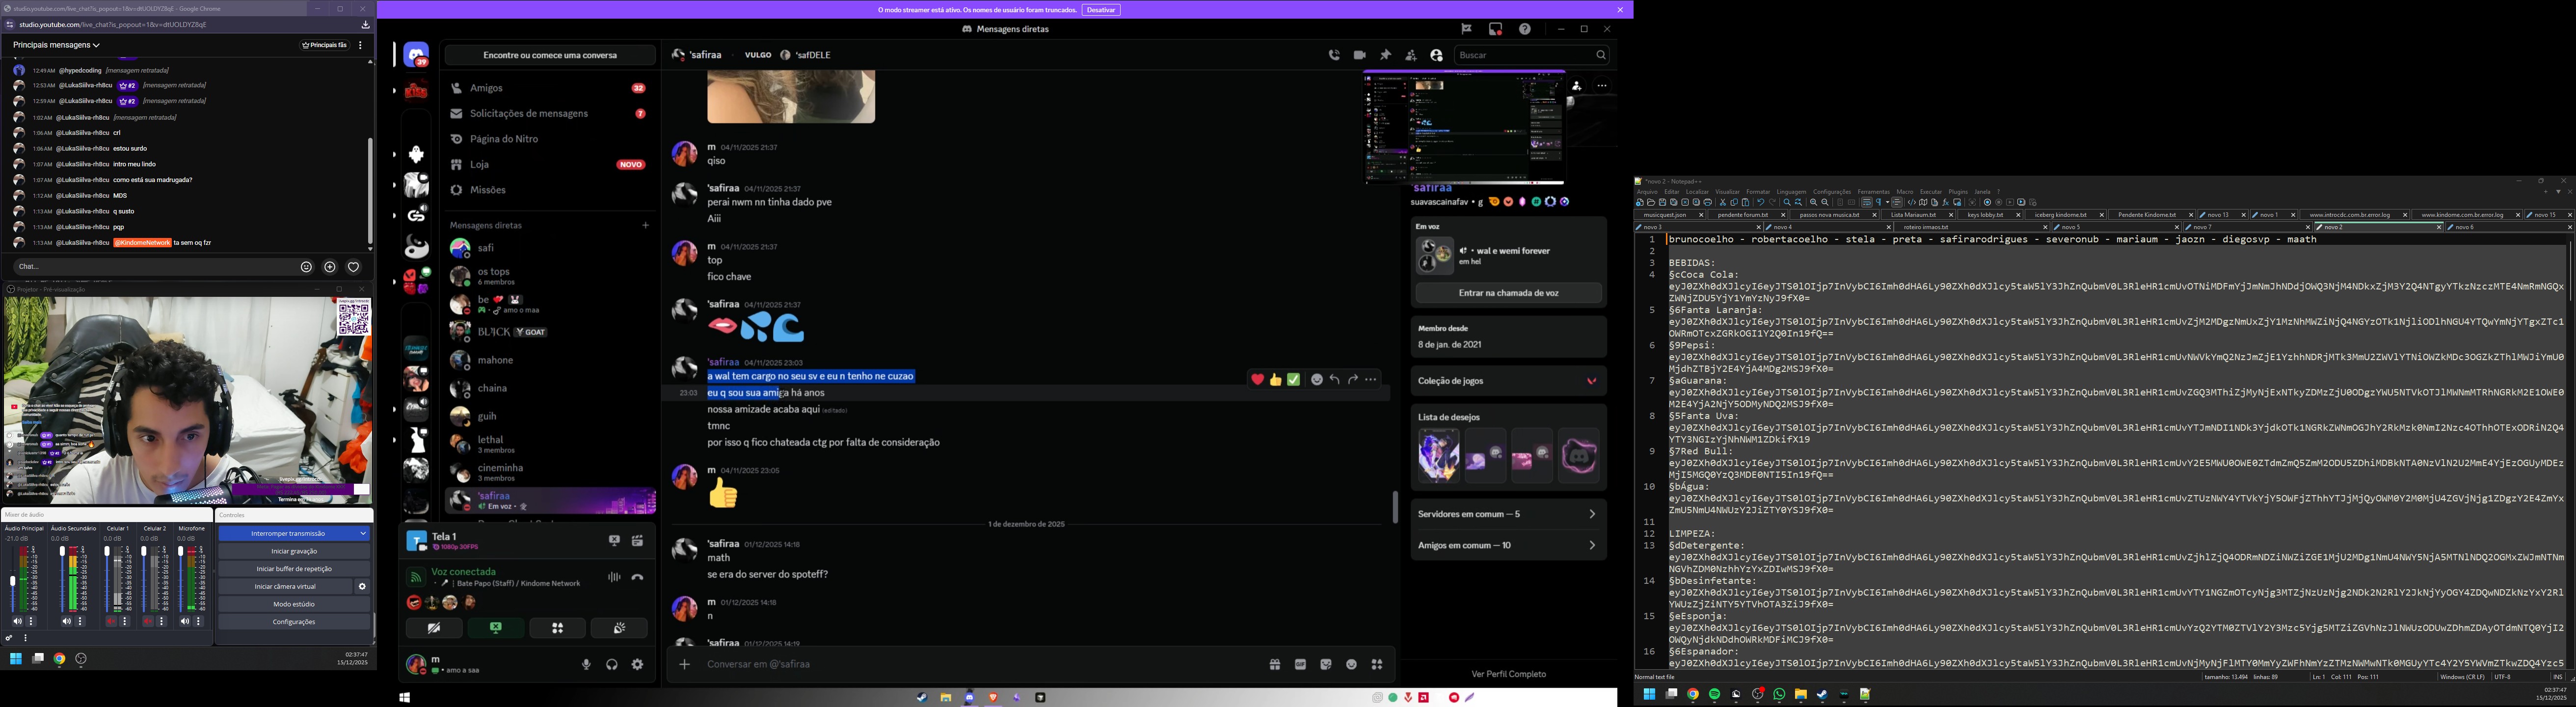Screen dimensions: 2576x707
Task: Open Discord user settings gear
Action: coord(637,664)
